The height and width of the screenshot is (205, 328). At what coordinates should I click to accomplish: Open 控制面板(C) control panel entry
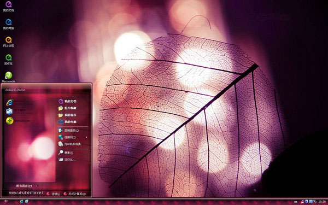[x=69, y=130]
